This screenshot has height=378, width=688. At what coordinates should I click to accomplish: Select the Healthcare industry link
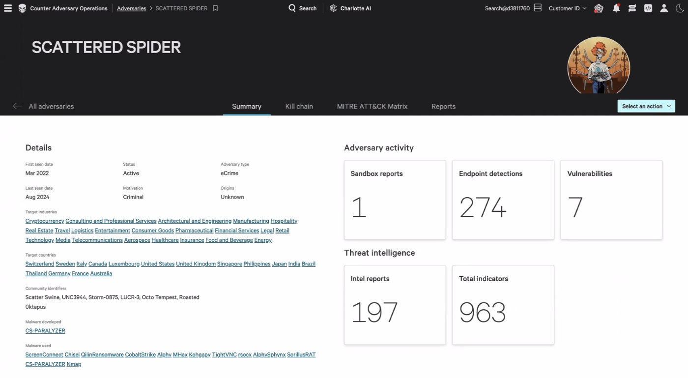(165, 240)
